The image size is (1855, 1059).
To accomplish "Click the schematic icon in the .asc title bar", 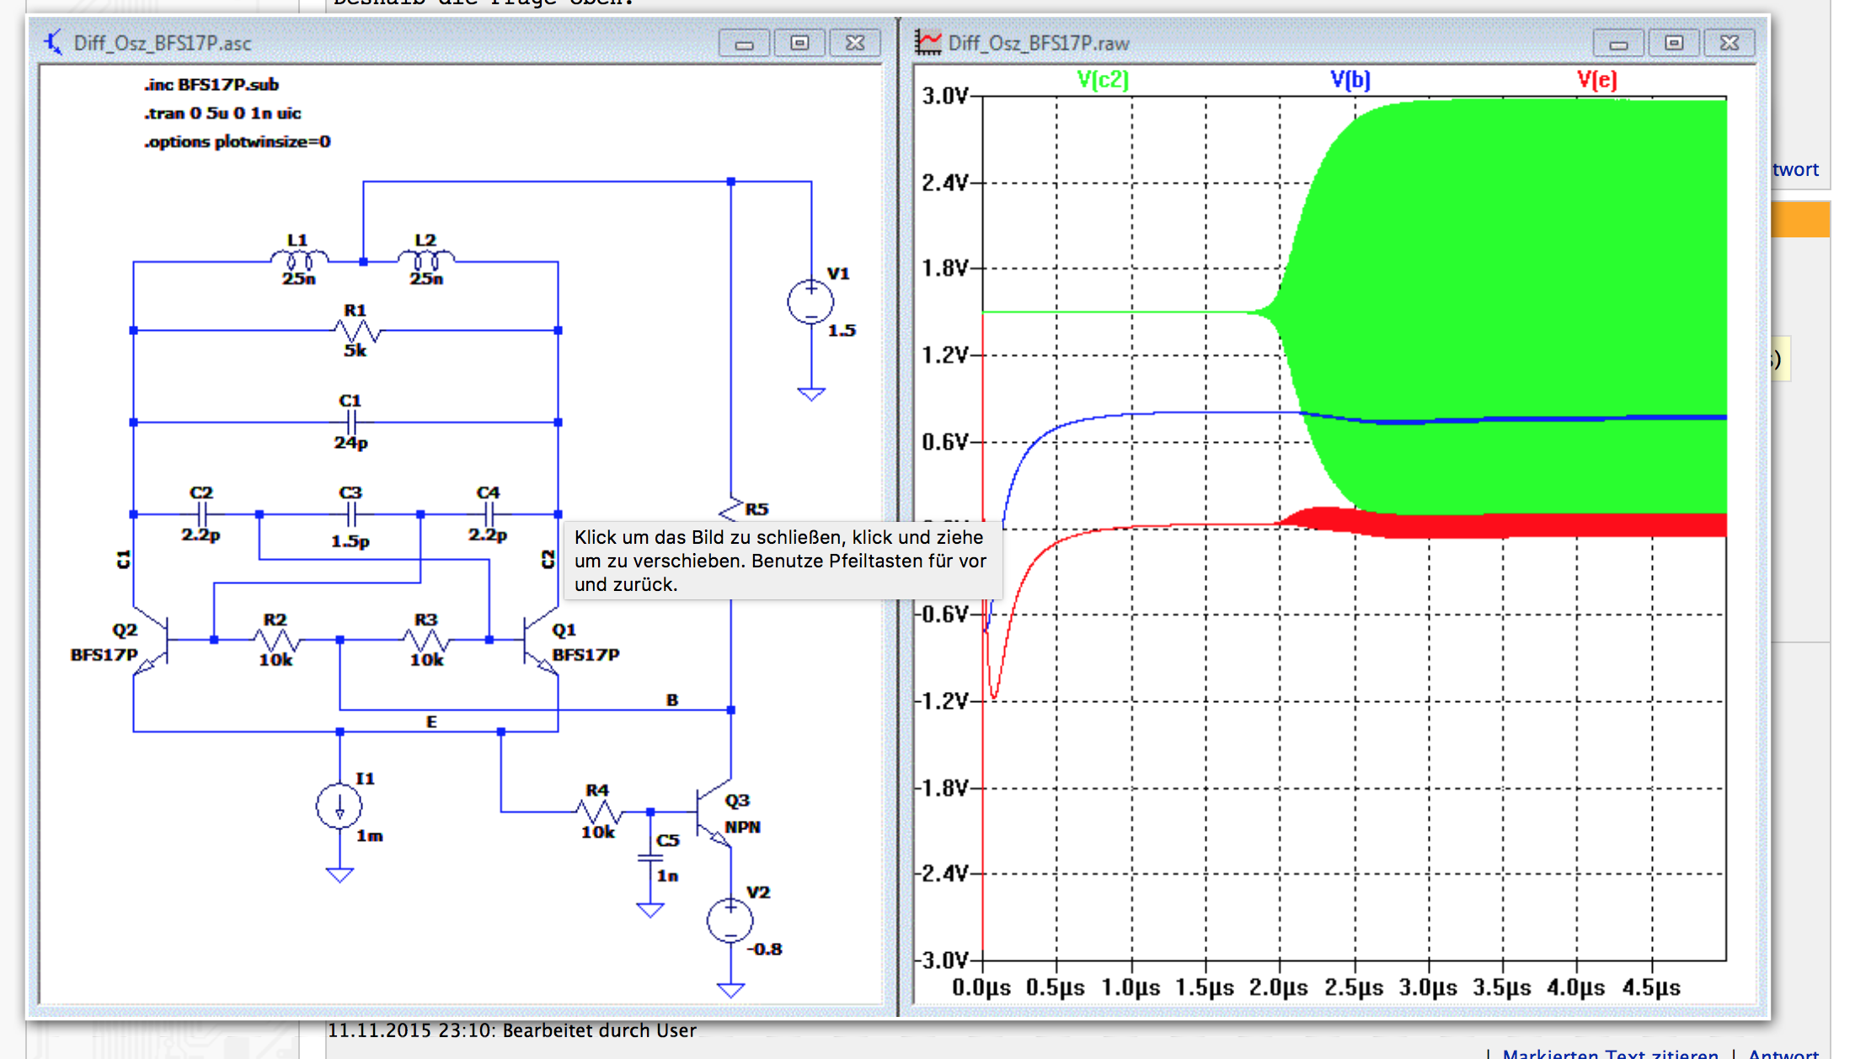I will pyautogui.click(x=53, y=42).
